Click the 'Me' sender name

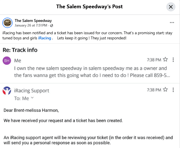tap(17, 60)
